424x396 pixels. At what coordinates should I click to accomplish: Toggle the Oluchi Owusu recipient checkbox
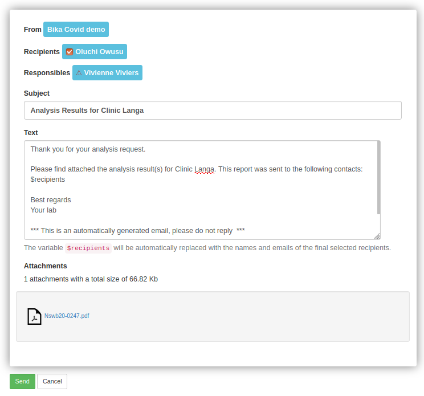(x=70, y=52)
